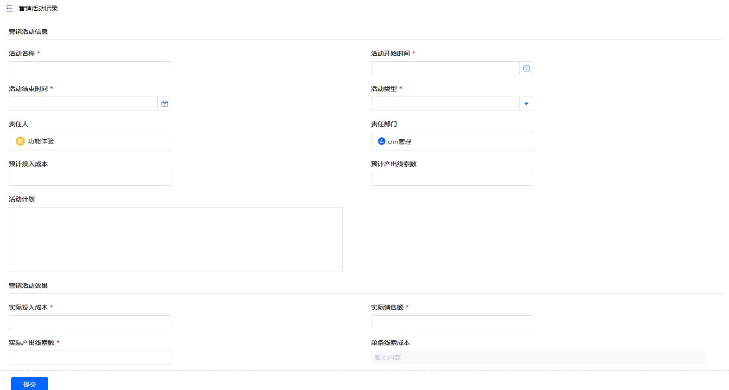Click the crm管理 department icon
Viewport: 729px width, 390px height.
(x=382, y=141)
